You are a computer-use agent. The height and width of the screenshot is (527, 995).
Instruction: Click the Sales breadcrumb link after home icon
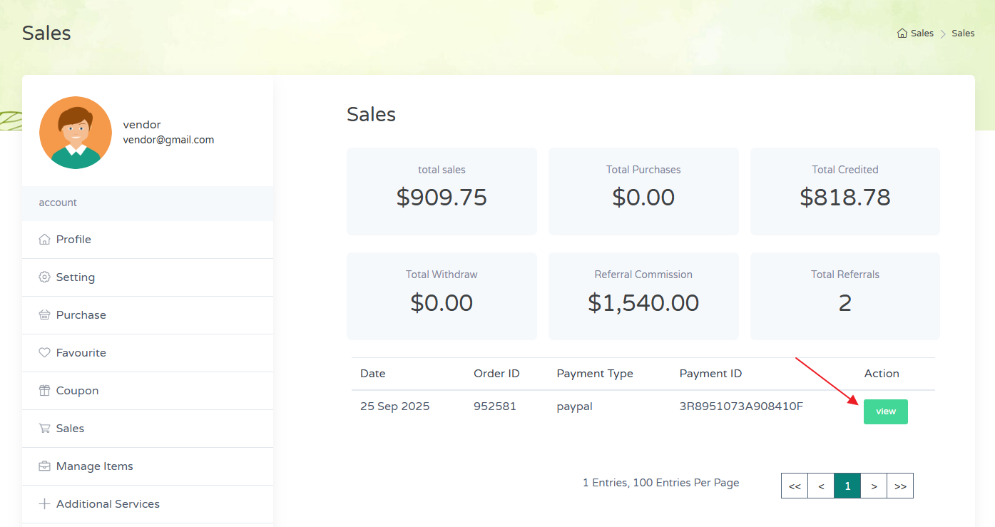click(922, 34)
